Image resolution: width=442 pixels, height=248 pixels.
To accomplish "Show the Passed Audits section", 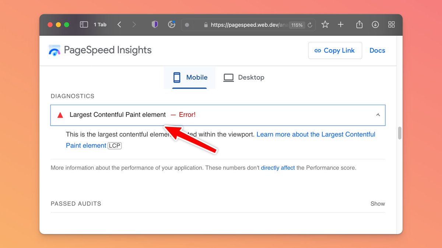I will (x=378, y=204).
